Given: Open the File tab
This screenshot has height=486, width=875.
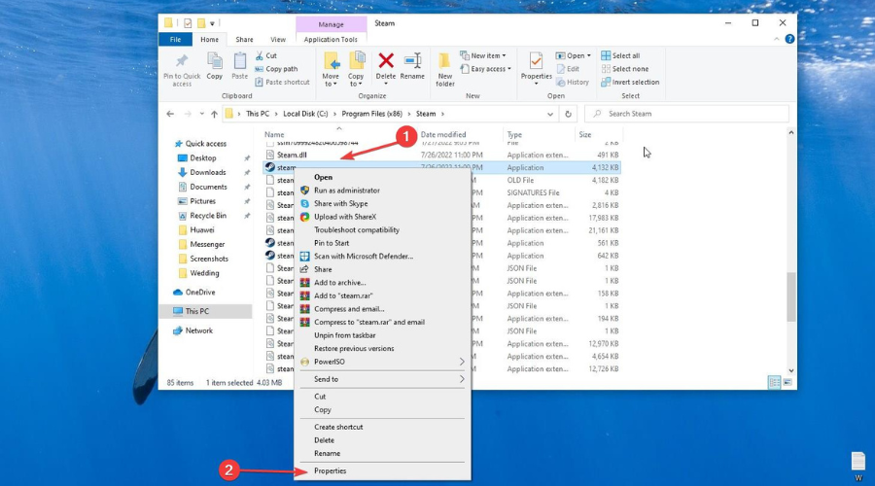Looking at the screenshot, I should 175,40.
